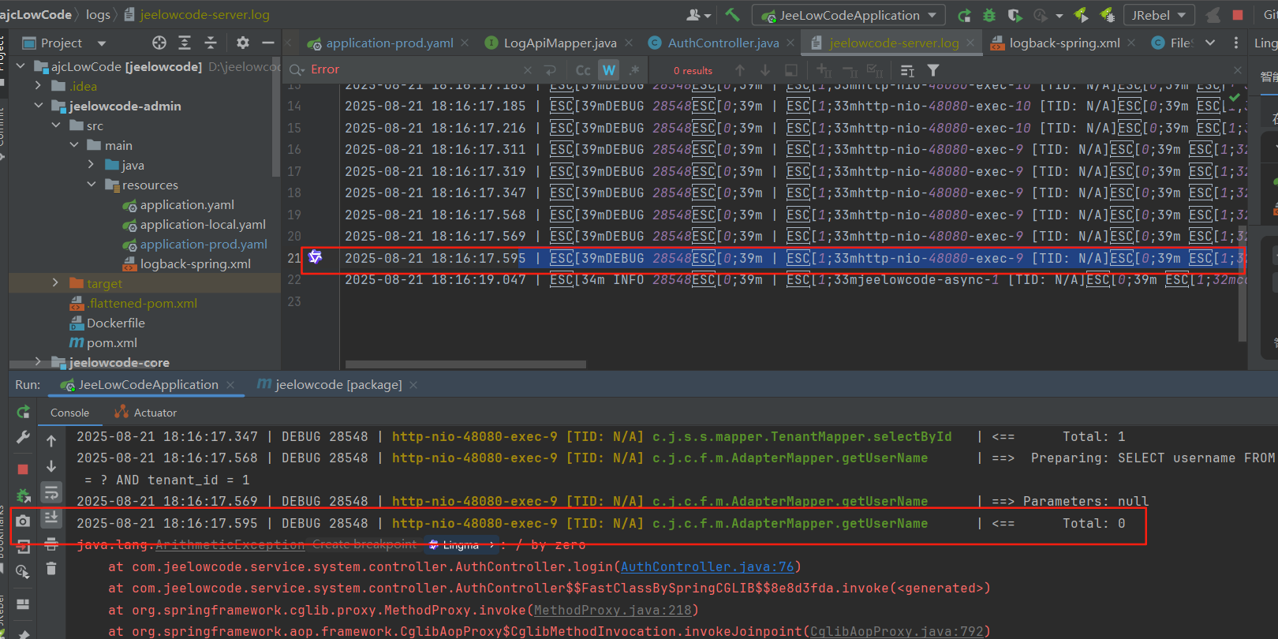This screenshot has height=639, width=1278.
Task: Start Debug with the green bug icon
Action: (x=989, y=15)
